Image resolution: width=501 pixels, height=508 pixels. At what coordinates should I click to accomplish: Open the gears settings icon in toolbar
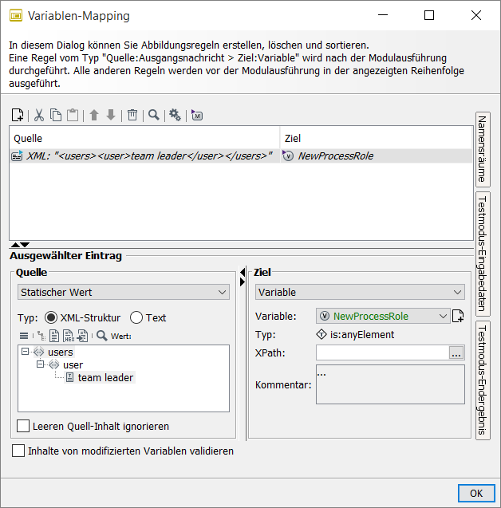point(175,116)
